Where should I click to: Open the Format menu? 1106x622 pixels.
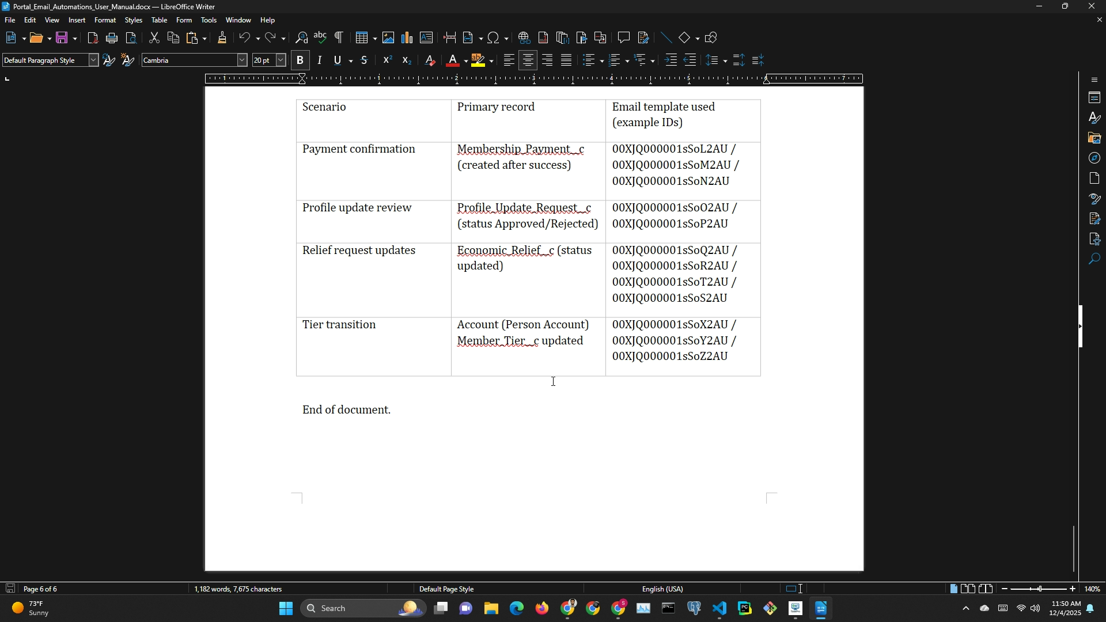(x=105, y=20)
